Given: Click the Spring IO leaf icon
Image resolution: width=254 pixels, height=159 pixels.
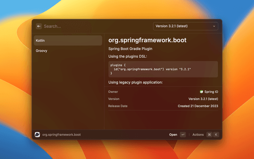Looking at the screenshot, I should (x=202, y=91).
